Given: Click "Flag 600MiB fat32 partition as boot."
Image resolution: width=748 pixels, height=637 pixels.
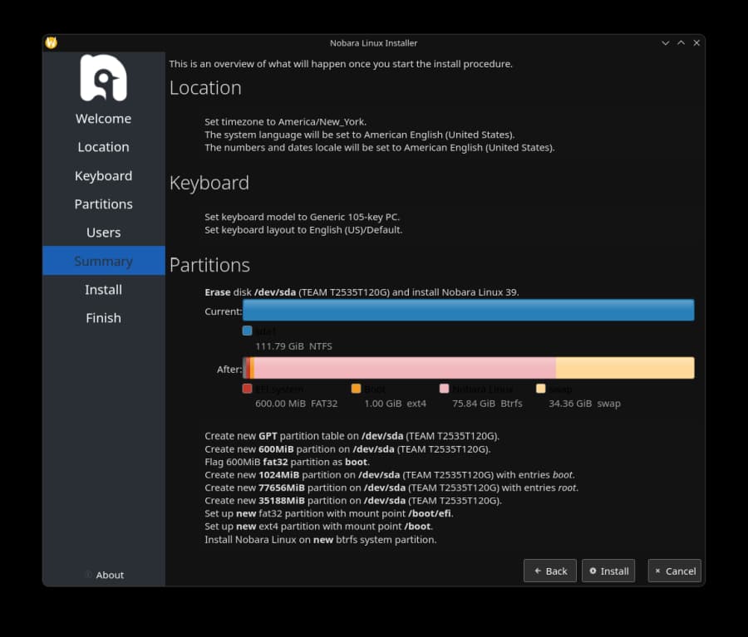Looking at the screenshot, I should tap(288, 462).
